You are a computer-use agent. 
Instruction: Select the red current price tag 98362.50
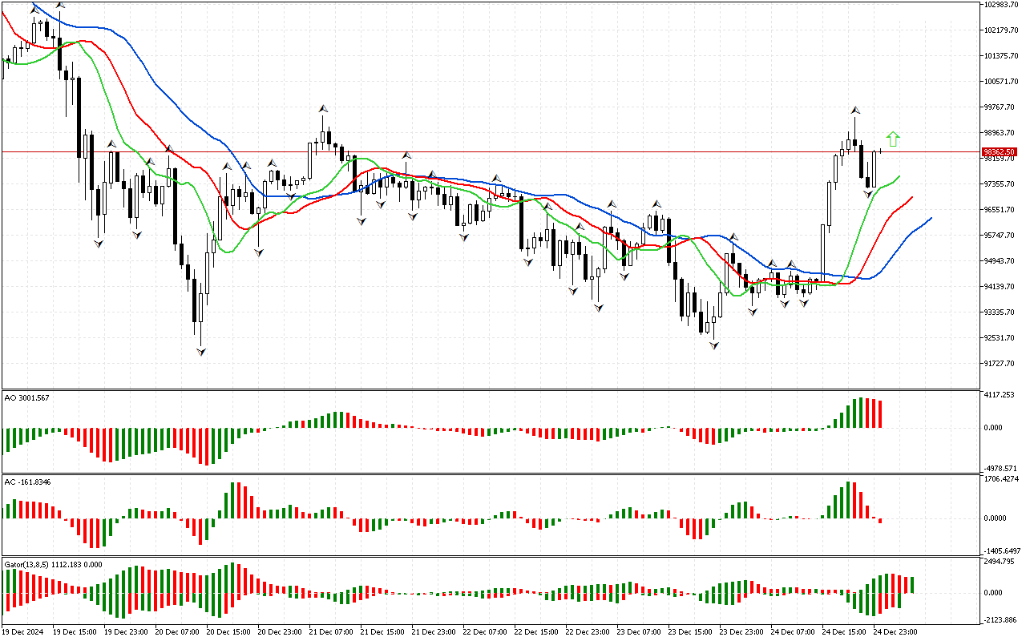pos(1000,151)
